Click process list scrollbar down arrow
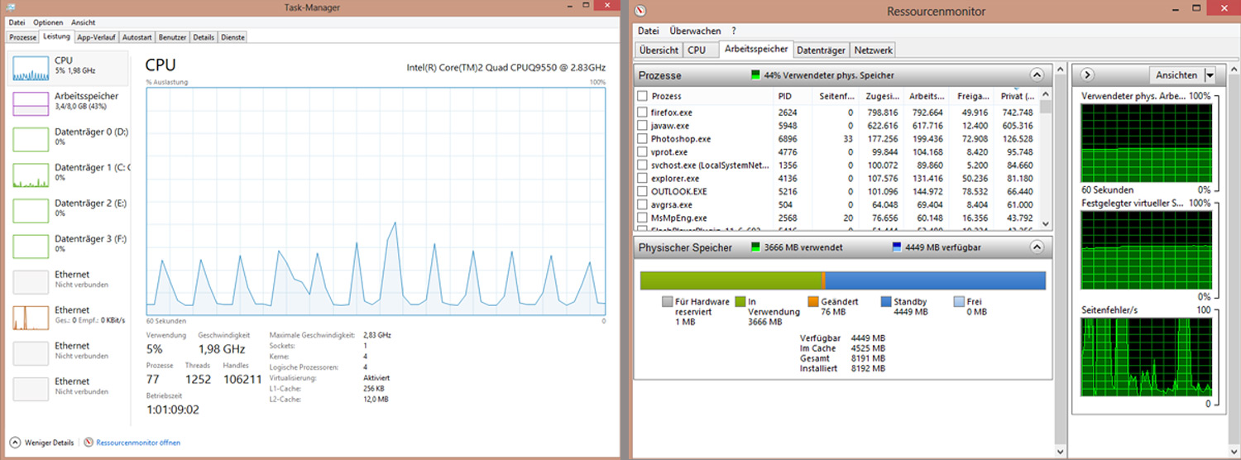 pyautogui.click(x=1046, y=223)
